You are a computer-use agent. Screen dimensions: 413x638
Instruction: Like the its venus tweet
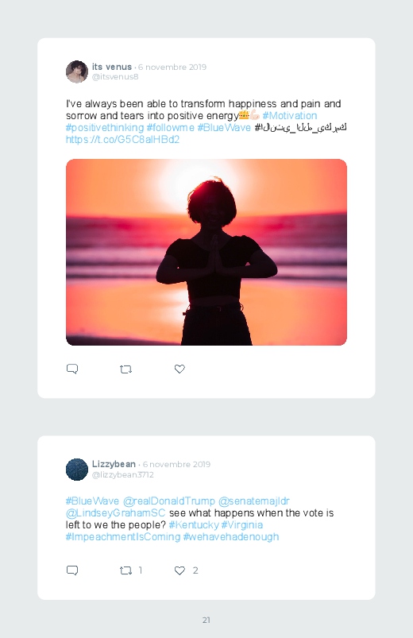(179, 369)
